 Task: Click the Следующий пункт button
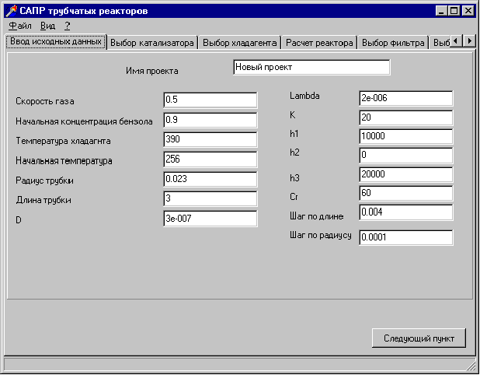click(419, 338)
